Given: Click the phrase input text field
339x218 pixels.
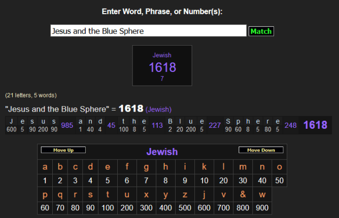Looking at the screenshot, I should tap(148, 31).
